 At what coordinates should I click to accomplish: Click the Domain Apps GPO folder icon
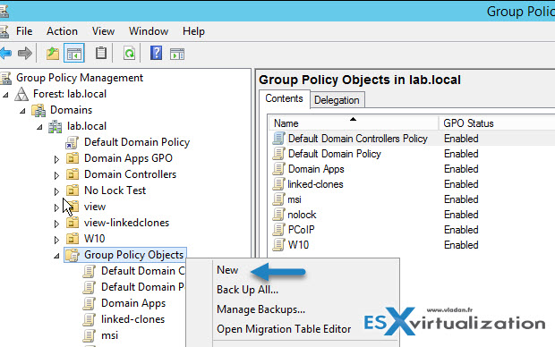[x=73, y=158]
